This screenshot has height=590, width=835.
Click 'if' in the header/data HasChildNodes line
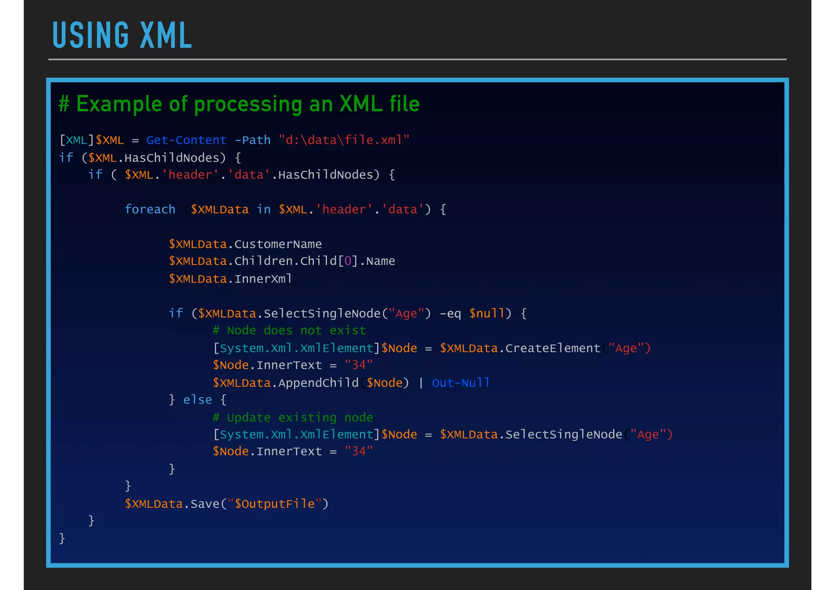coord(95,175)
